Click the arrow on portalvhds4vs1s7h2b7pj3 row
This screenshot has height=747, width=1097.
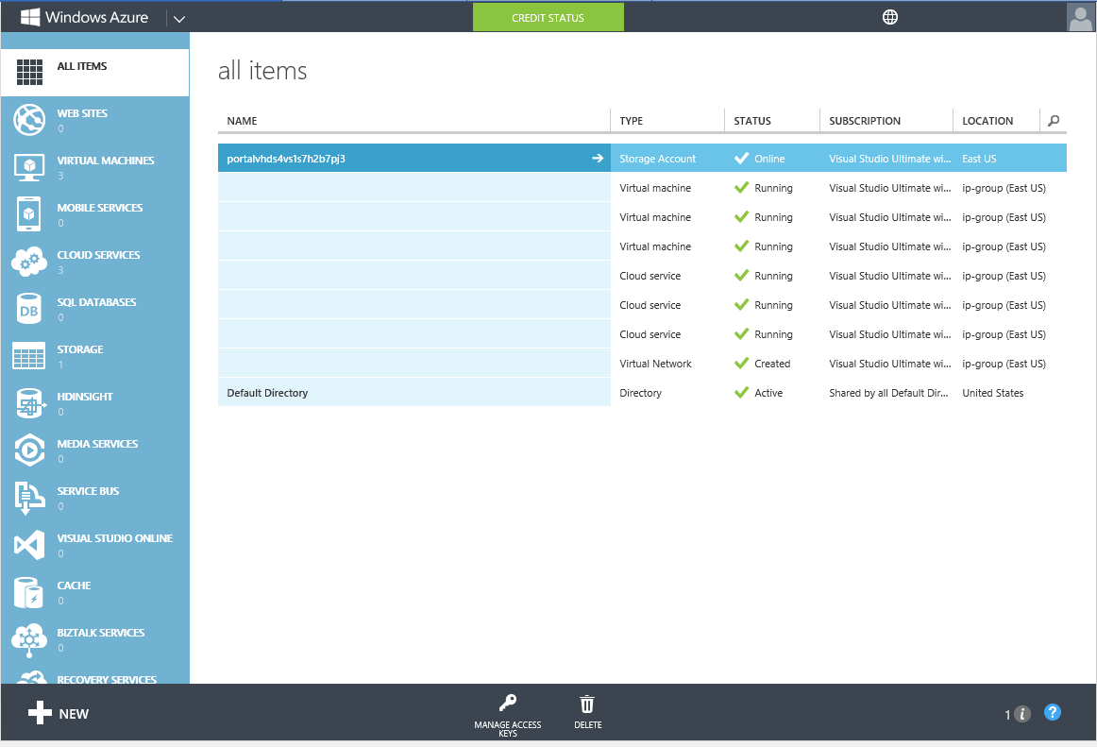click(x=598, y=159)
